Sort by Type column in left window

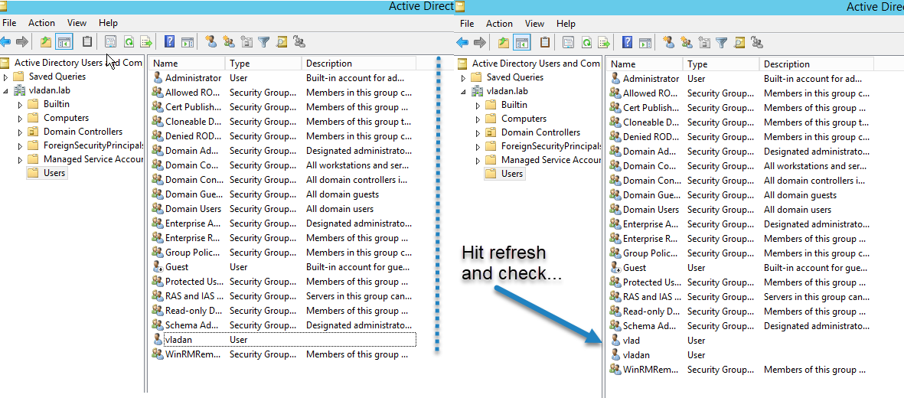(263, 64)
